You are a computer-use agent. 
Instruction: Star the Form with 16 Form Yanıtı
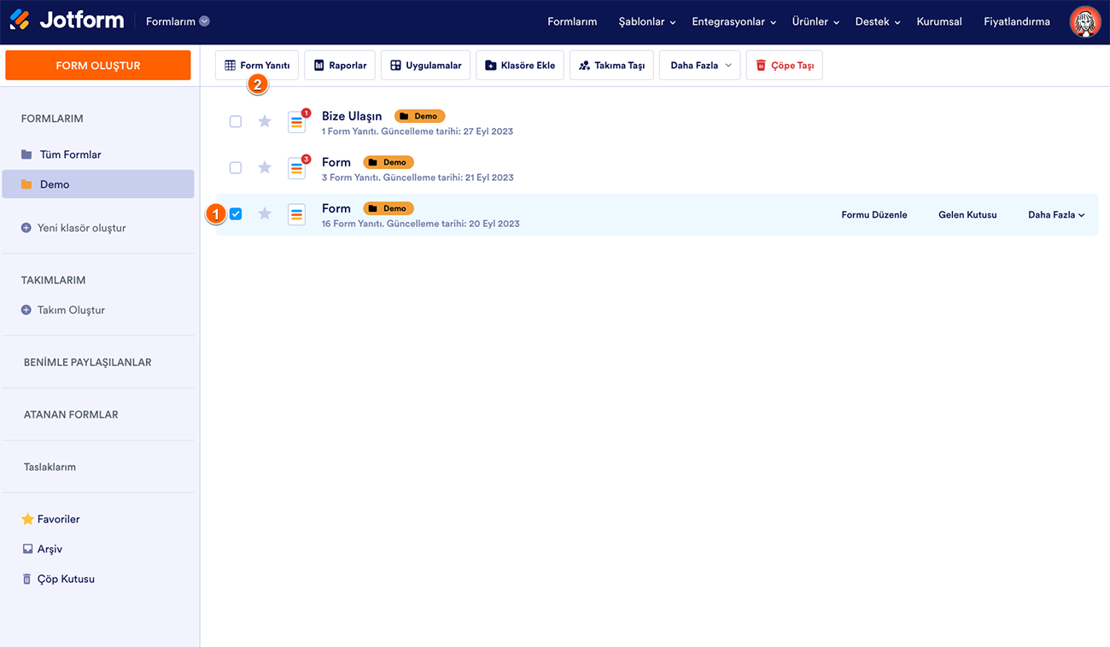(x=265, y=213)
